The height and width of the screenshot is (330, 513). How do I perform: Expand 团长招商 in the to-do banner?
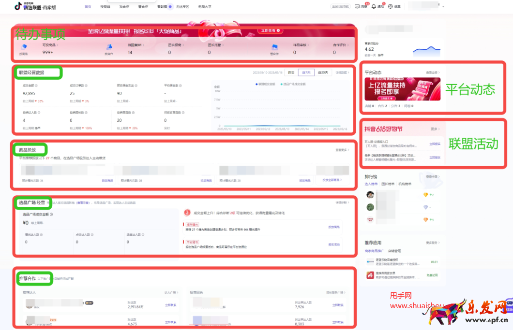(176, 45)
